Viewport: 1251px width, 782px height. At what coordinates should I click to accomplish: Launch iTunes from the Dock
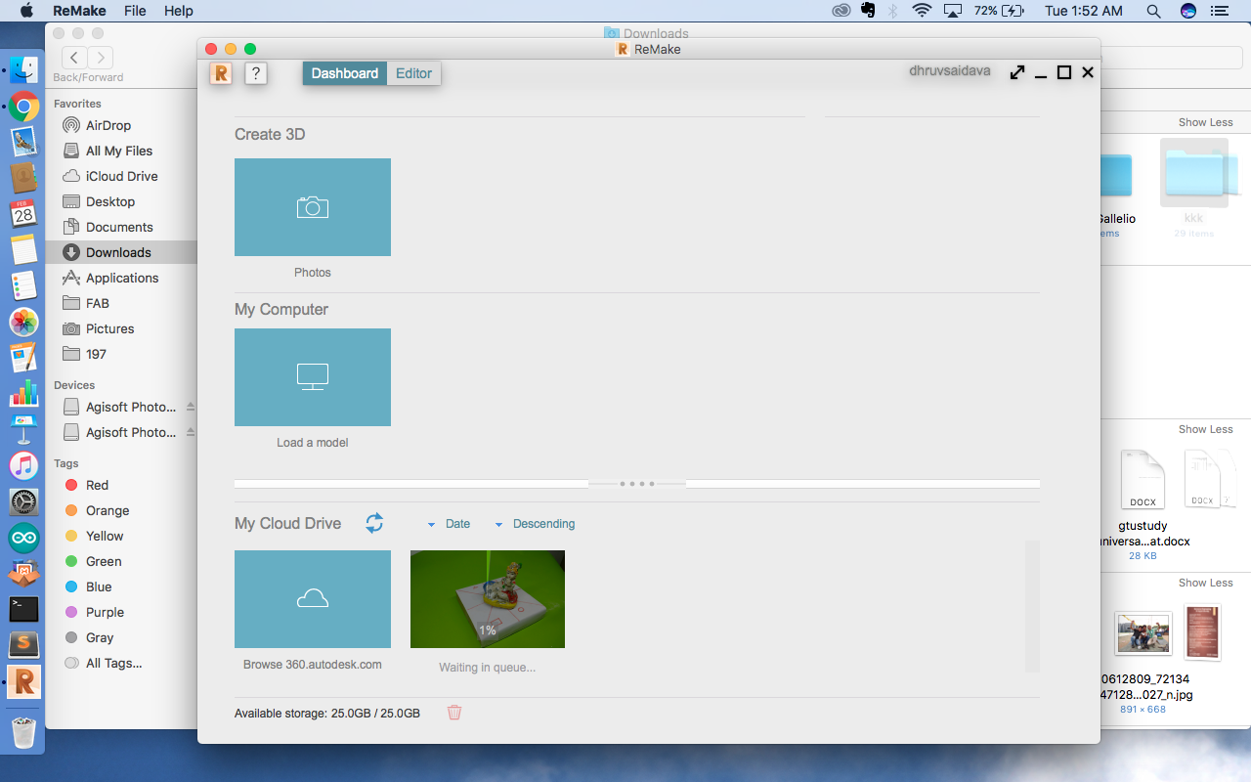23,465
